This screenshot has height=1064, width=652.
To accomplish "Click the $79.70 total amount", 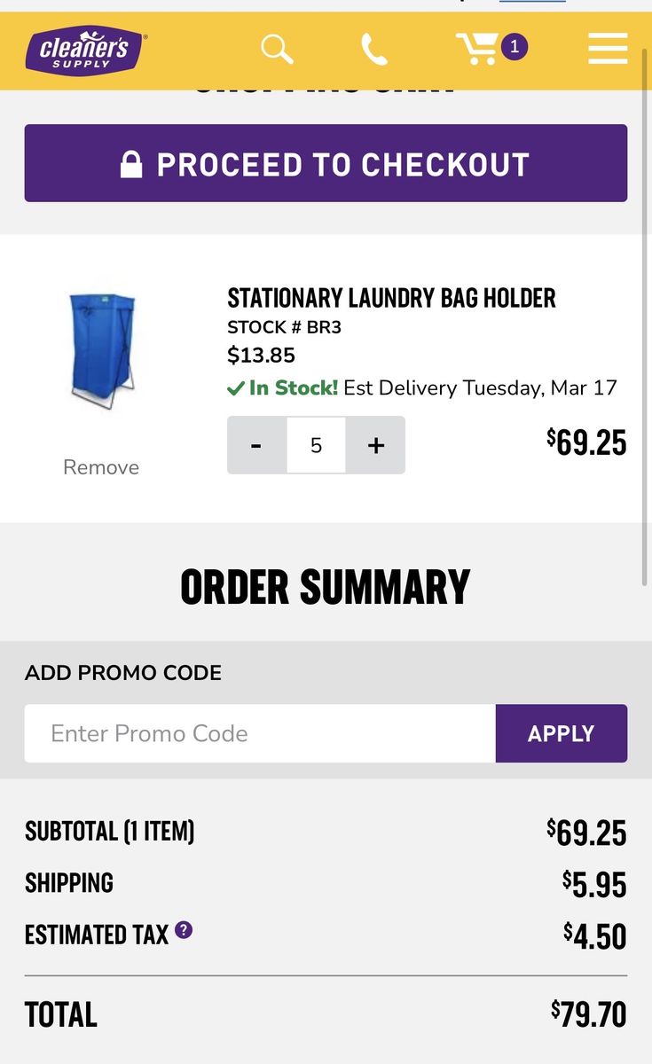I will pos(589,1013).
